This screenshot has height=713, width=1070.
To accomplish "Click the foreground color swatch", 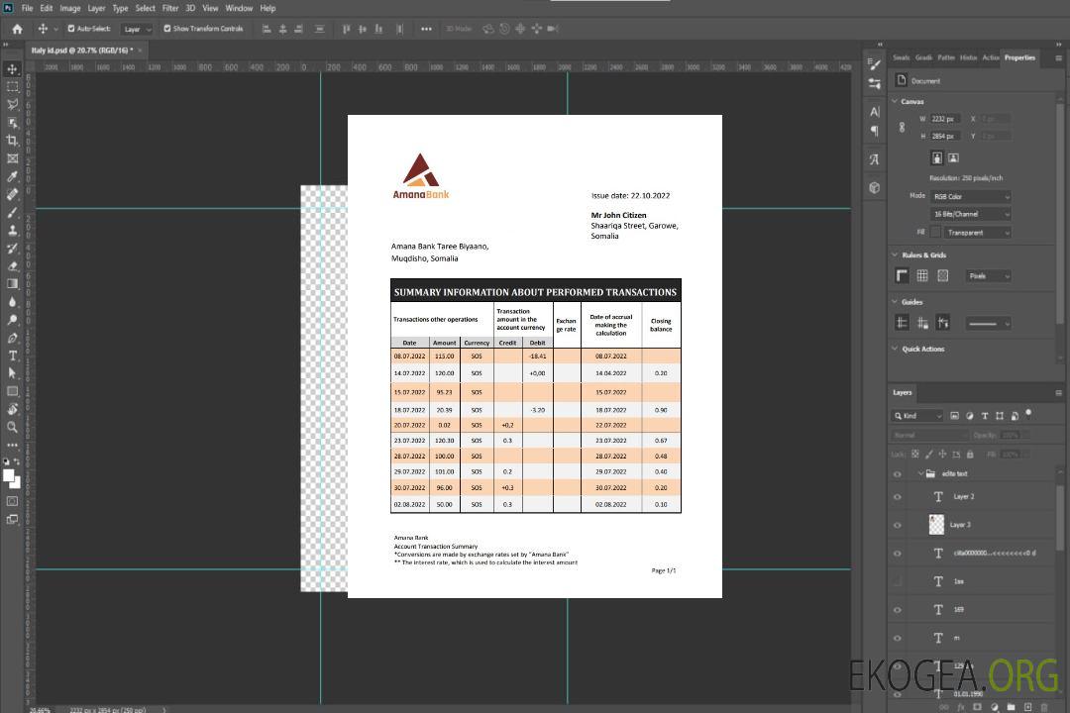I will (9, 476).
